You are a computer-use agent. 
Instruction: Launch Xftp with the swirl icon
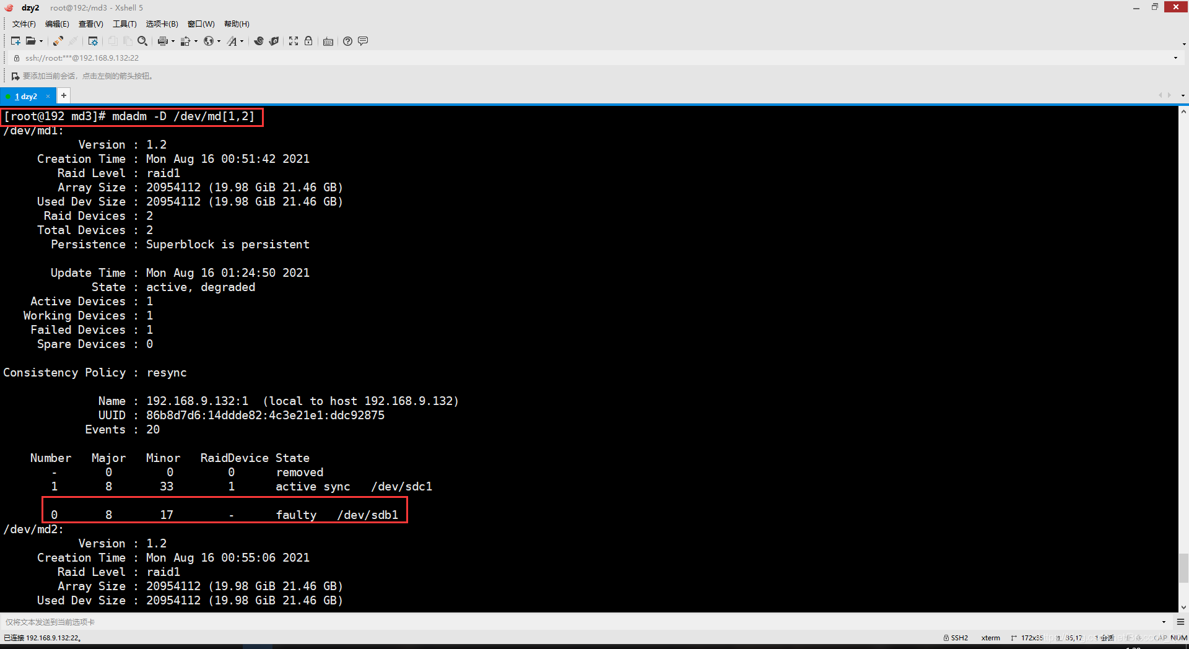pyautogui.click(x=259, y=41)
